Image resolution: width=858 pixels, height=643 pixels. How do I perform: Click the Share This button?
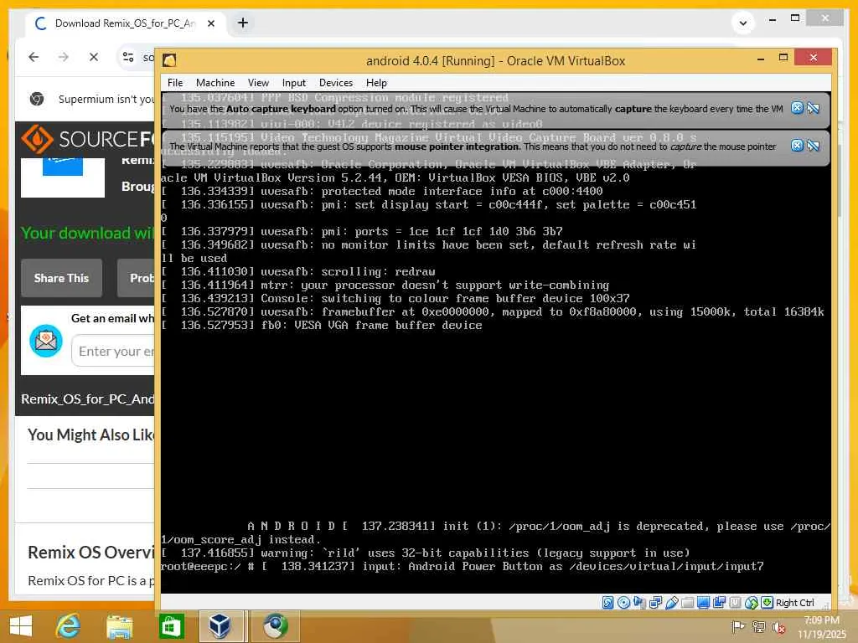[x=61, y=278]
